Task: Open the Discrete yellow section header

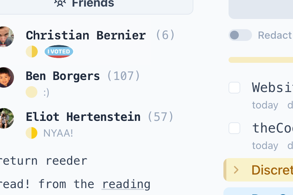Action: coord(258,170)
